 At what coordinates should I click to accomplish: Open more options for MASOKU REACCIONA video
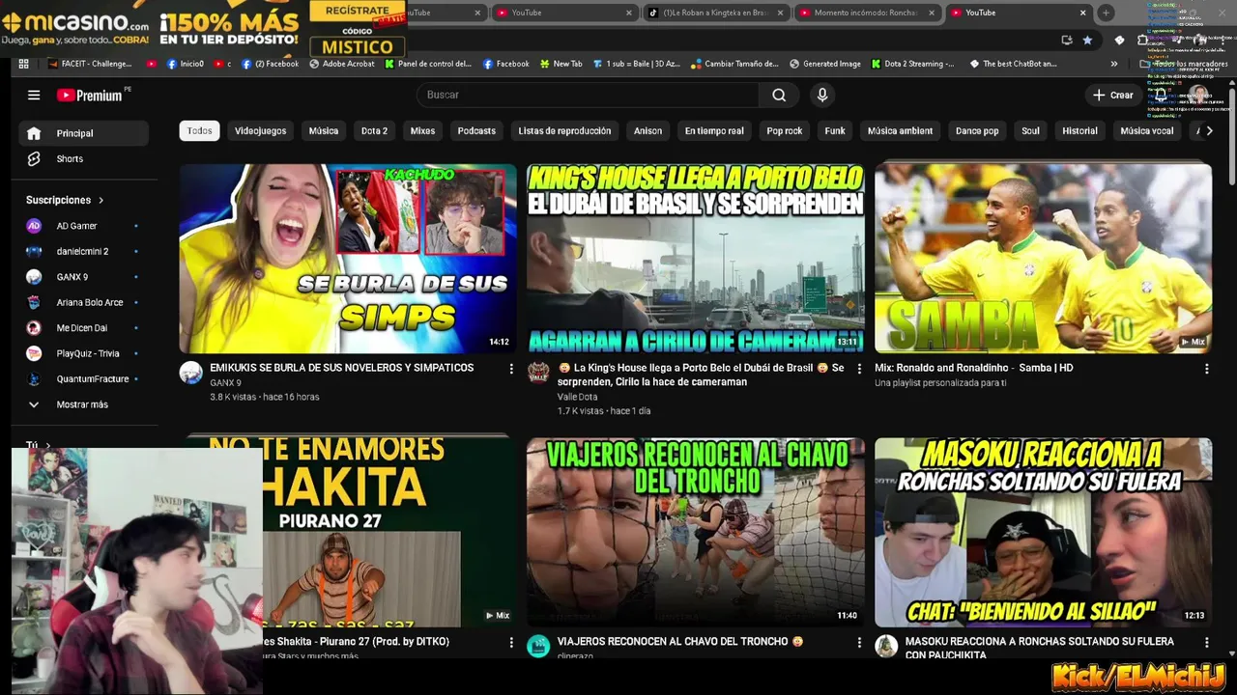(x=1206, y=642)
